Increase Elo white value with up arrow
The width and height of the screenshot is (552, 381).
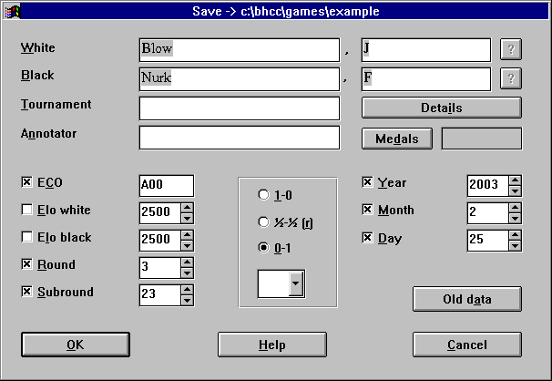coord(187,208)
